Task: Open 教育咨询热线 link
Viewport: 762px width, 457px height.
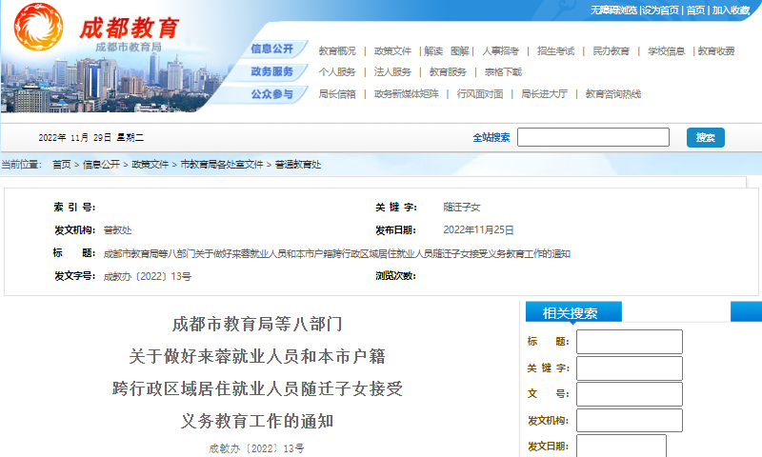Action: (x=613, y=94)
